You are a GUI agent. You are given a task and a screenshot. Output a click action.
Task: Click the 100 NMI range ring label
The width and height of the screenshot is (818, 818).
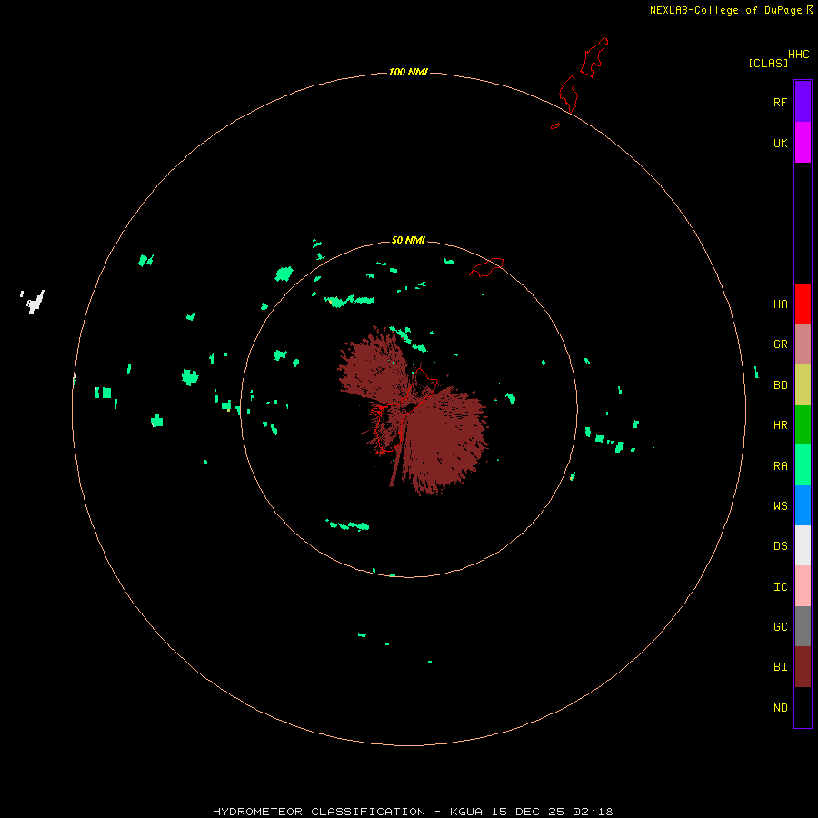click(x=408, y=72)
